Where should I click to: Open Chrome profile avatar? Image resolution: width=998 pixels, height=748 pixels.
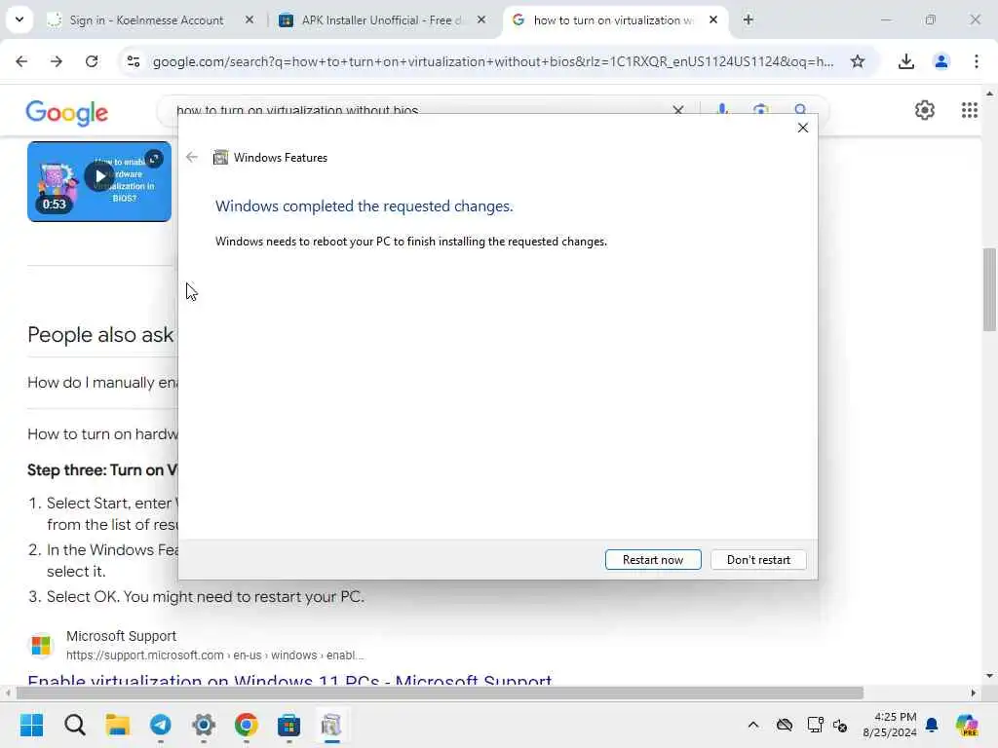[940, 61]
